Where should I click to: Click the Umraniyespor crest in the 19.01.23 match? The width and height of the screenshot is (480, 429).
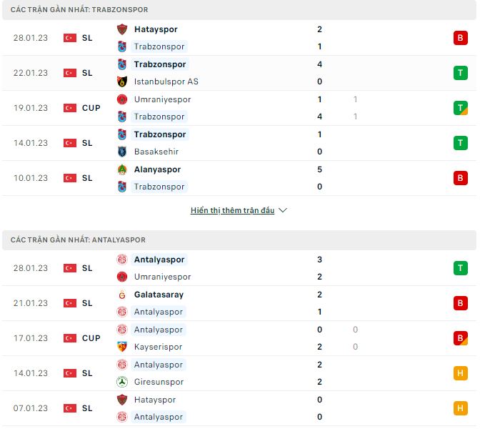tap(121, 99)
